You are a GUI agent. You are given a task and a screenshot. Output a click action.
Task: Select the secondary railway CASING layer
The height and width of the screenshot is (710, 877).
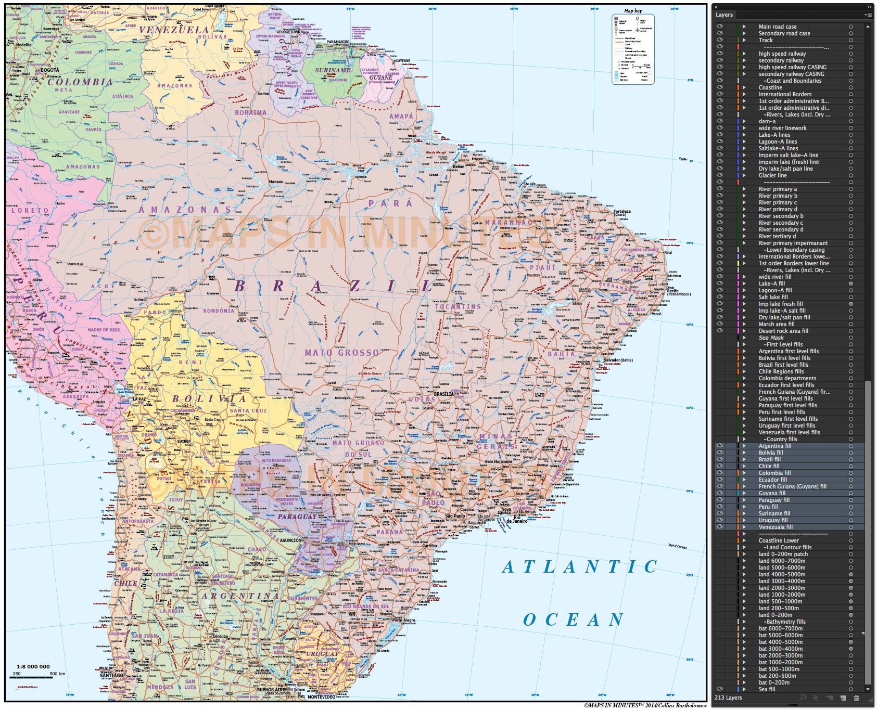(x=791, y=74)
